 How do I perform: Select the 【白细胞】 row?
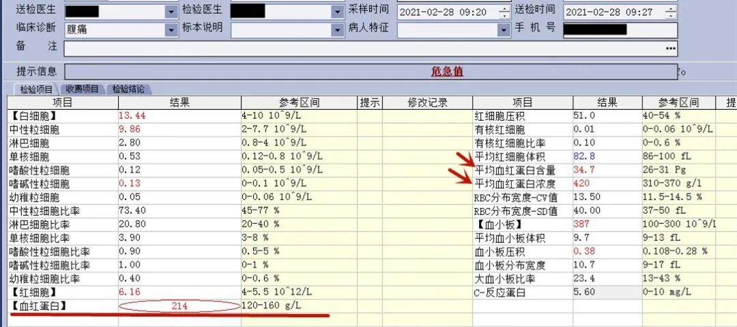click(240, 116)
